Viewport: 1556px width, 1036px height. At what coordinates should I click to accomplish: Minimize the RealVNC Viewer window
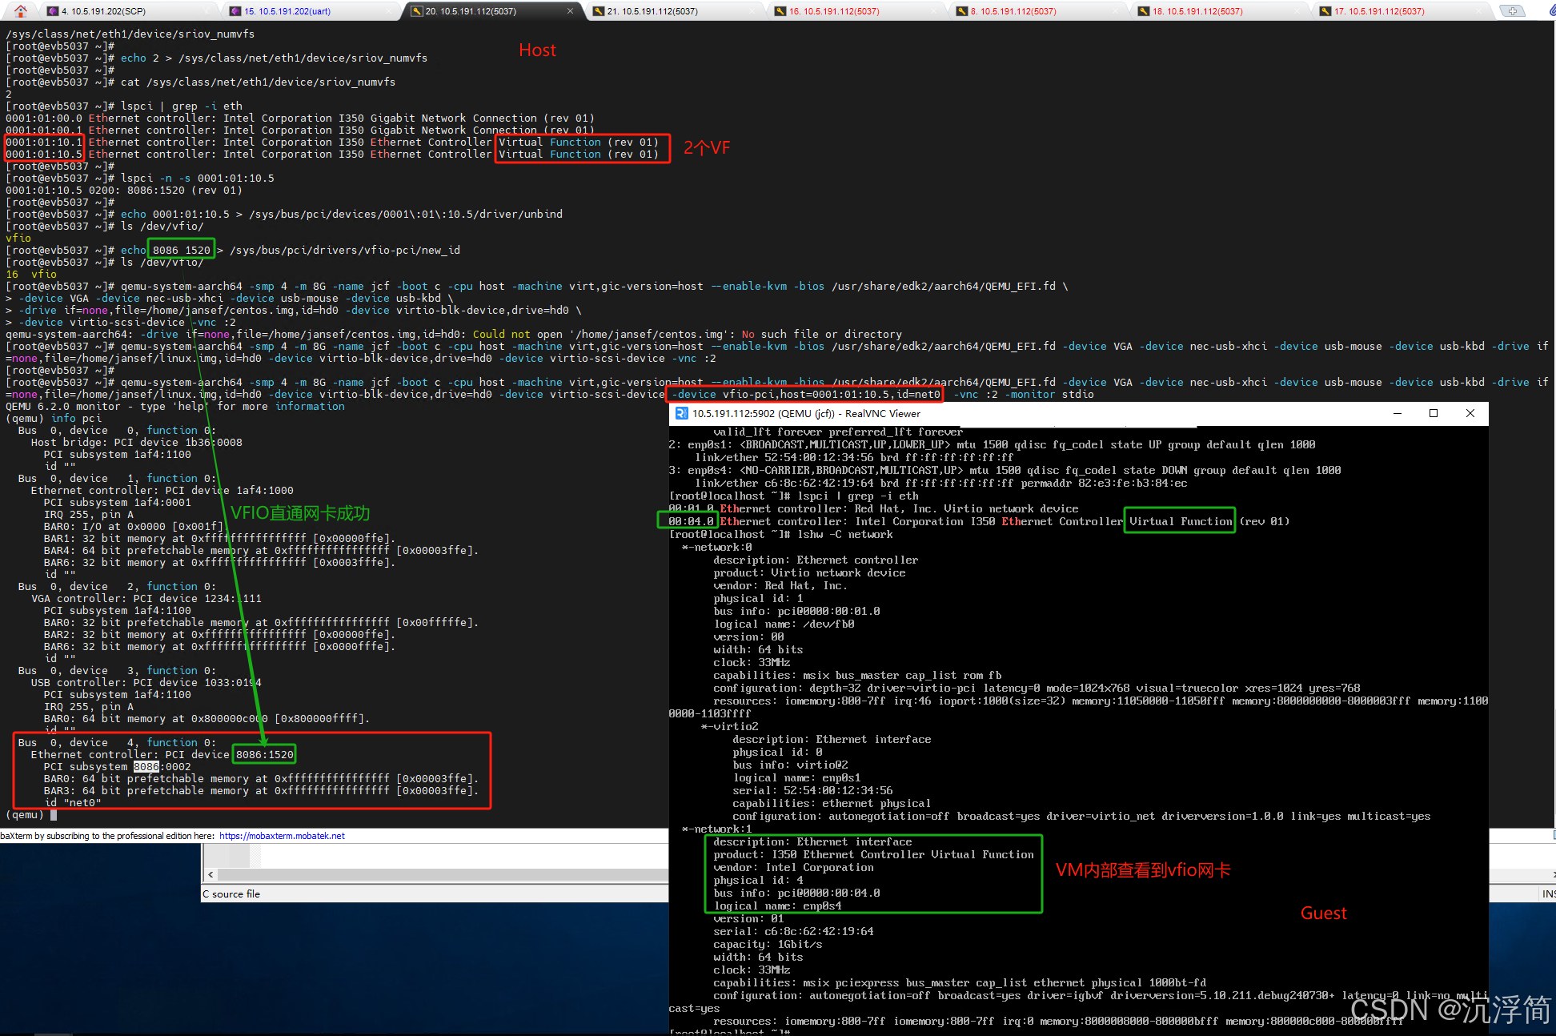click(x=1397, y=413)
